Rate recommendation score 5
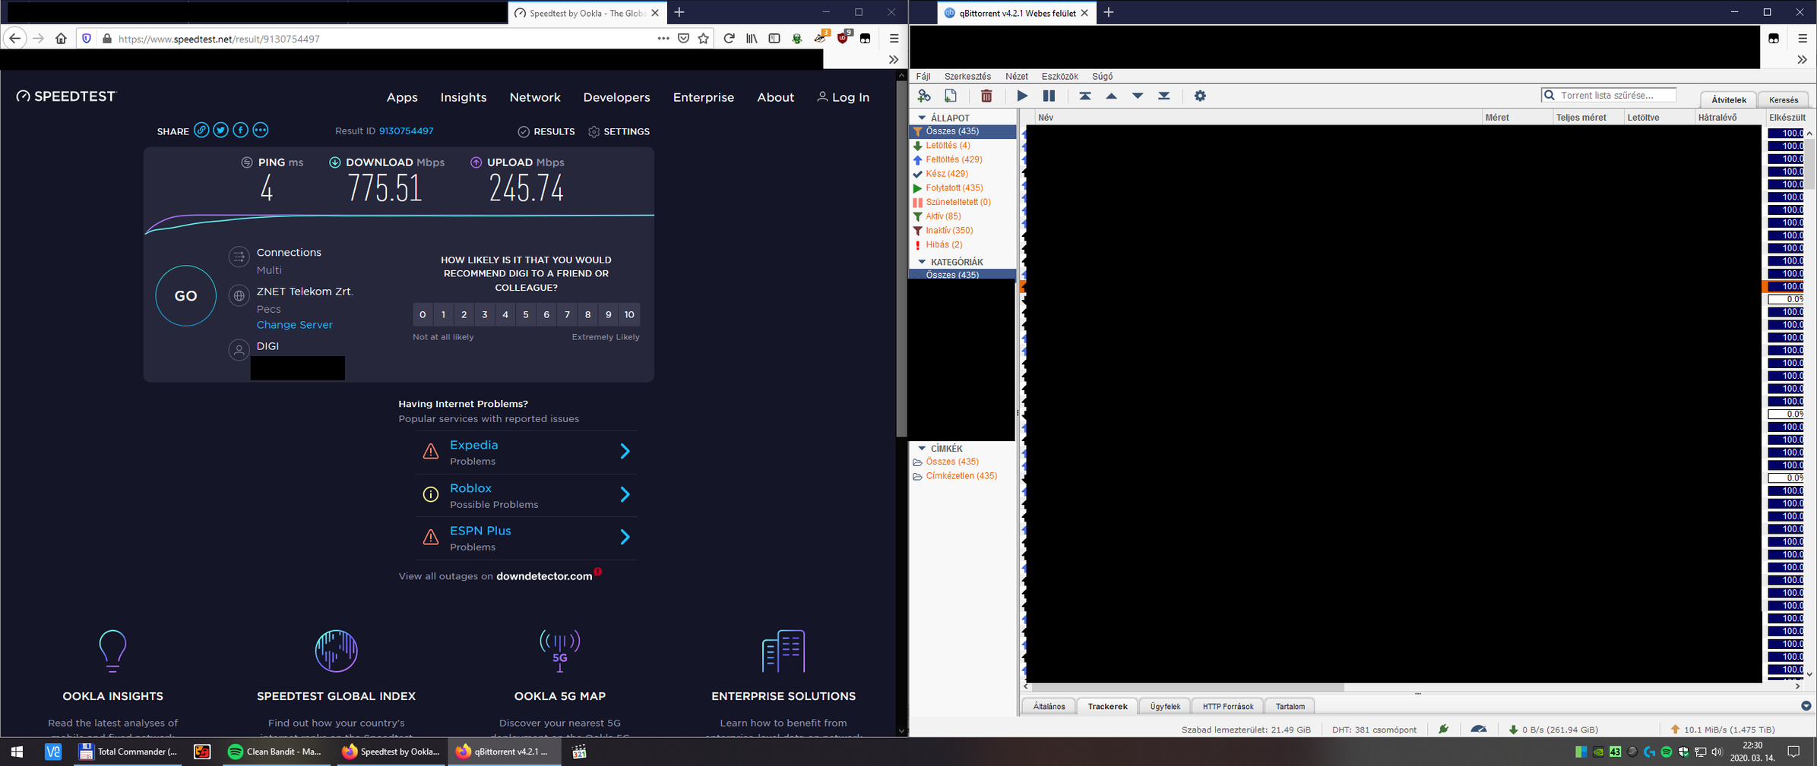The height and width of the screenshot is (766, 1817). [526, 314]
